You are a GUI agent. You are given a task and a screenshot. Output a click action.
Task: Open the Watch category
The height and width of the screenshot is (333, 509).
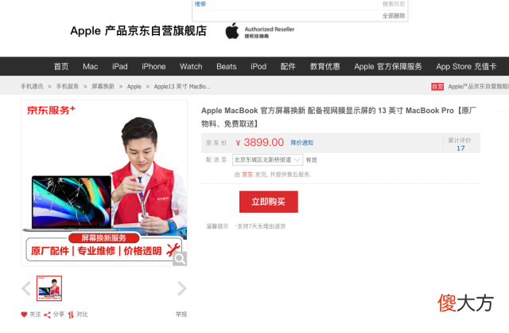pyautogui.click(x=191, y=67)
